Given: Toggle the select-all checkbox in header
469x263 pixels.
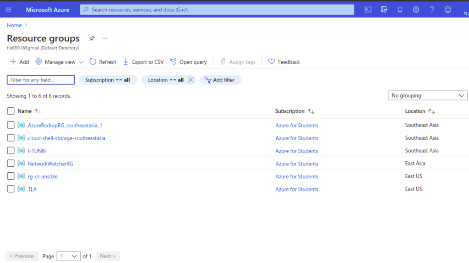Looking at the screenshot, I should coord(11,111).
